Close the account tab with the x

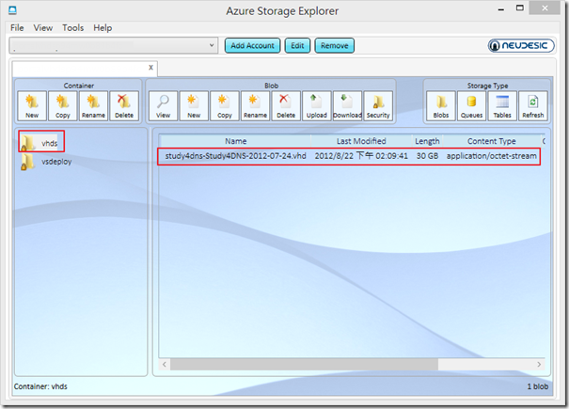click(151, 67)
